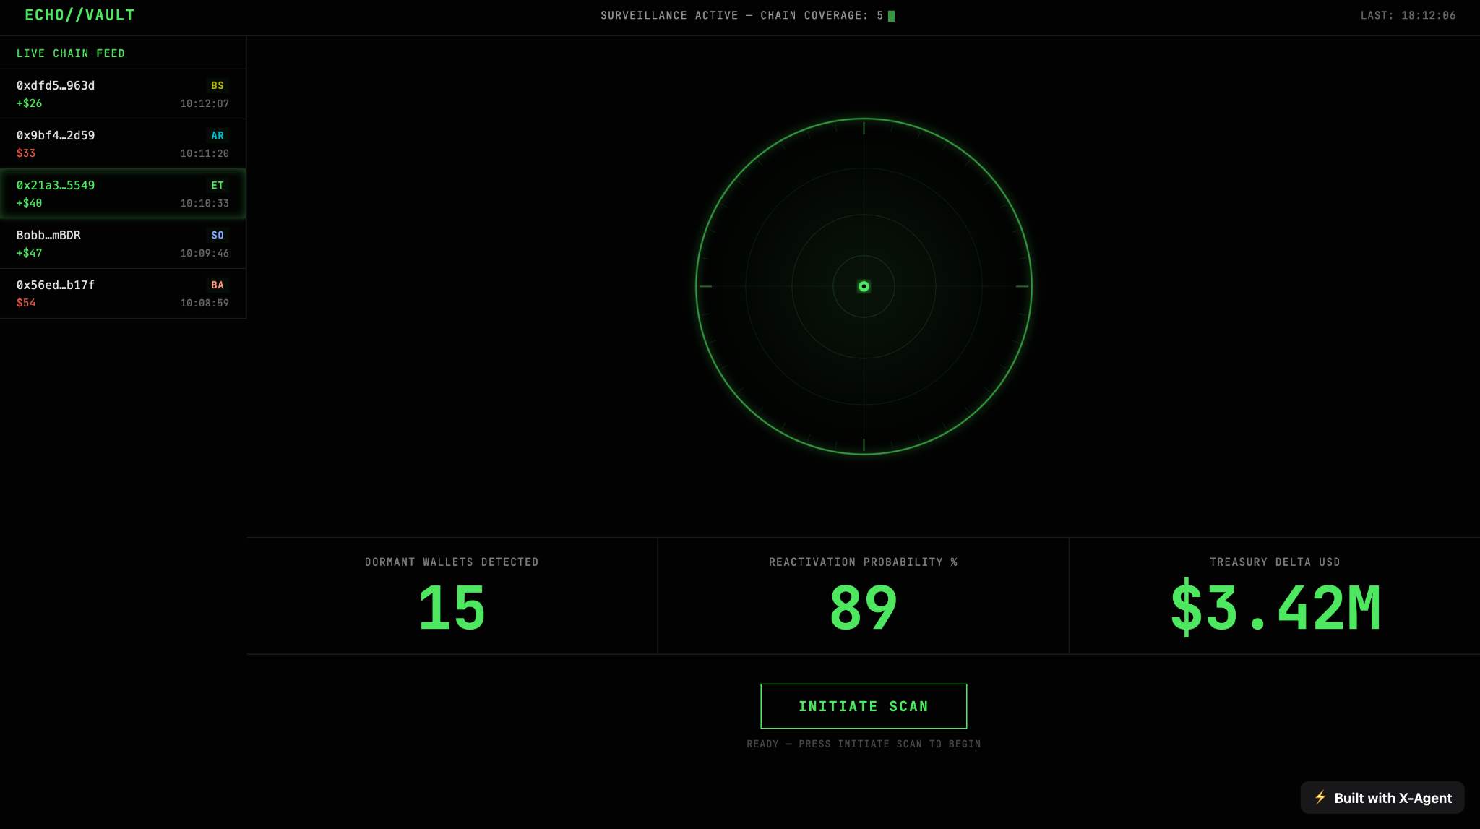Click the ET chain tag
1480x829 pixels.
218,185
